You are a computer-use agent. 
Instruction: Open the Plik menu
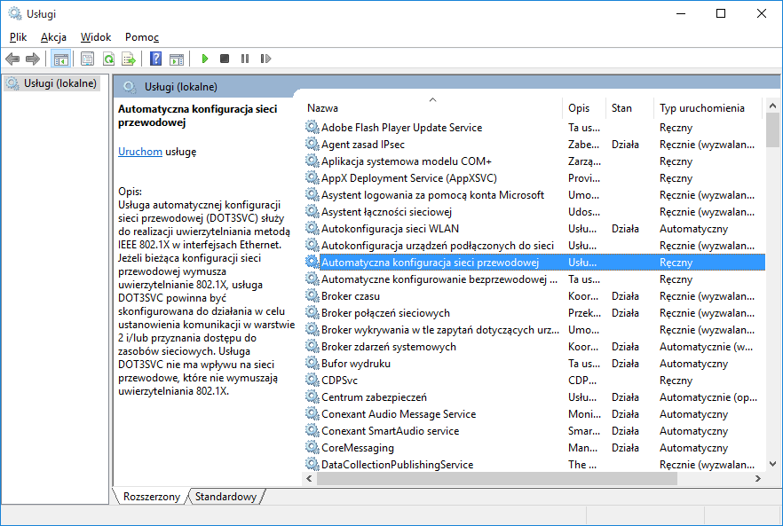pos(19,37)
